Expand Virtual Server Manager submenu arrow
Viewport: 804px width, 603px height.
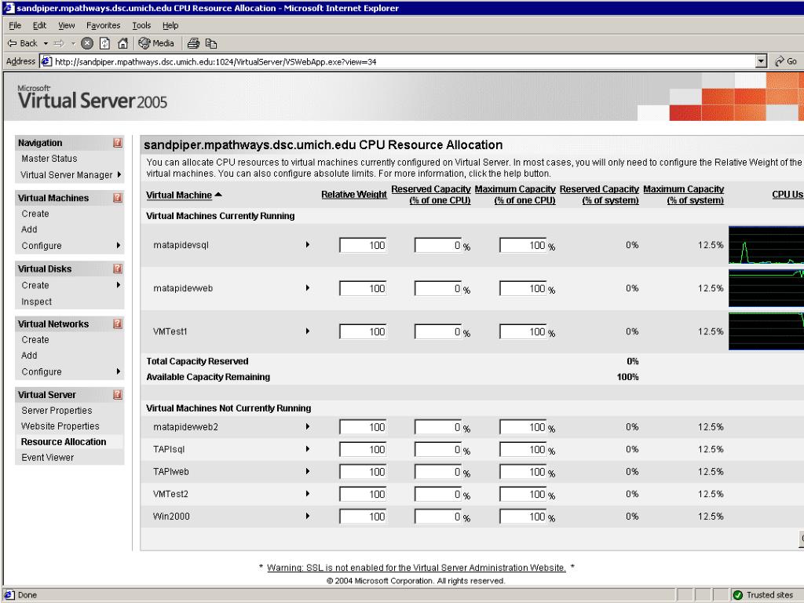[119, 174]
